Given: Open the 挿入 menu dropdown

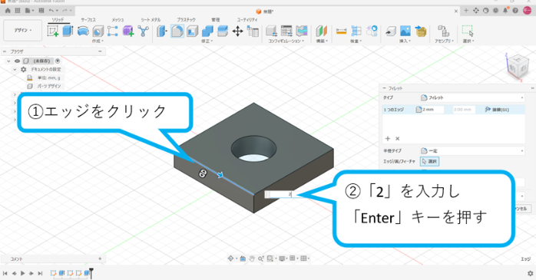Looking at the screenshot, I should tap(405, 41).
